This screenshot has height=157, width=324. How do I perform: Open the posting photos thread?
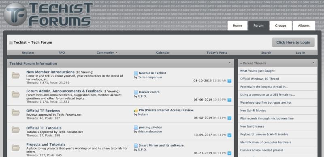point(150,127)
